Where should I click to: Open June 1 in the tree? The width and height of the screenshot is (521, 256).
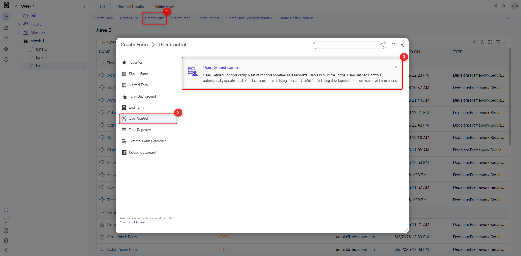tap(41, 49)
